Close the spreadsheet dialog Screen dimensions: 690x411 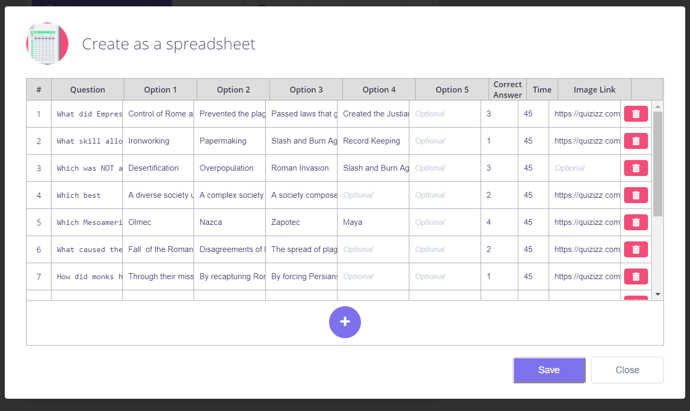627,370
